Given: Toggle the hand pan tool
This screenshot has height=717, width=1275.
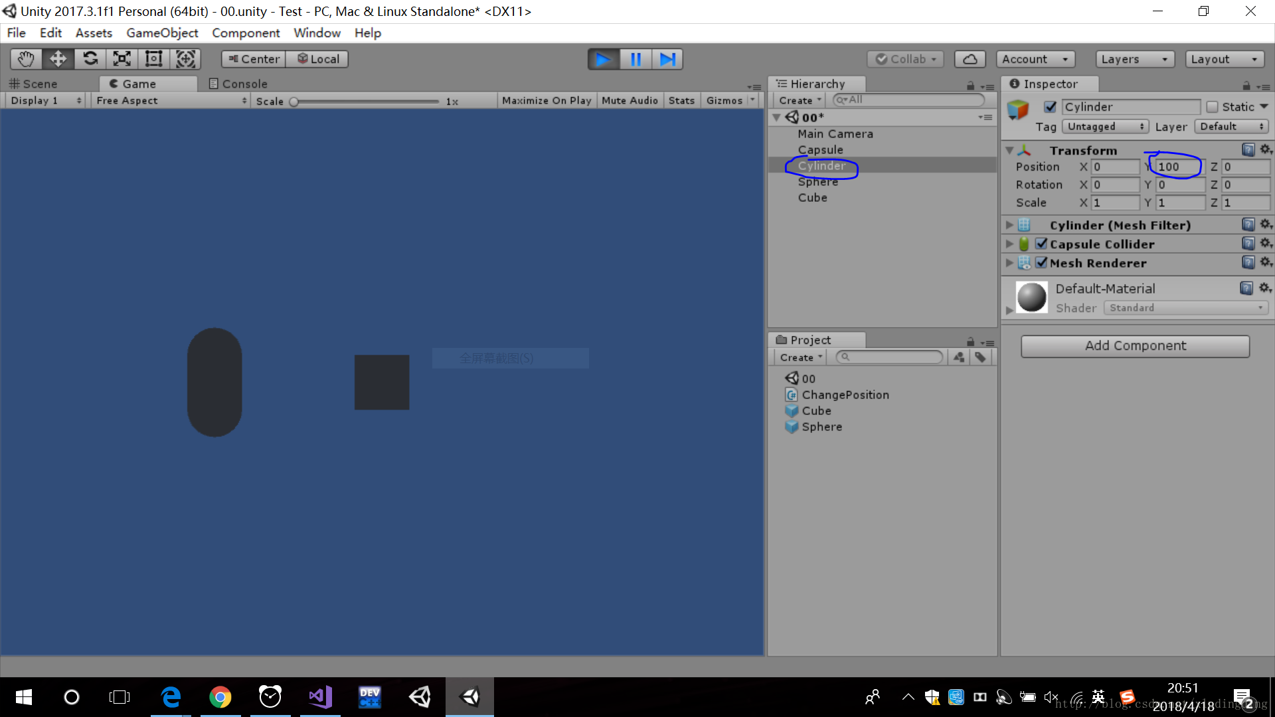Looking at the screenshot, I should [x=25, y=58].
